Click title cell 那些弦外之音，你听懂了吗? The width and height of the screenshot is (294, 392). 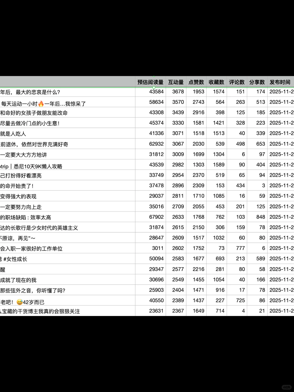68,290
